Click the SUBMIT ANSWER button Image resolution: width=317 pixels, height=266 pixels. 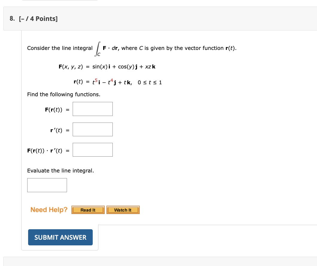60,237
